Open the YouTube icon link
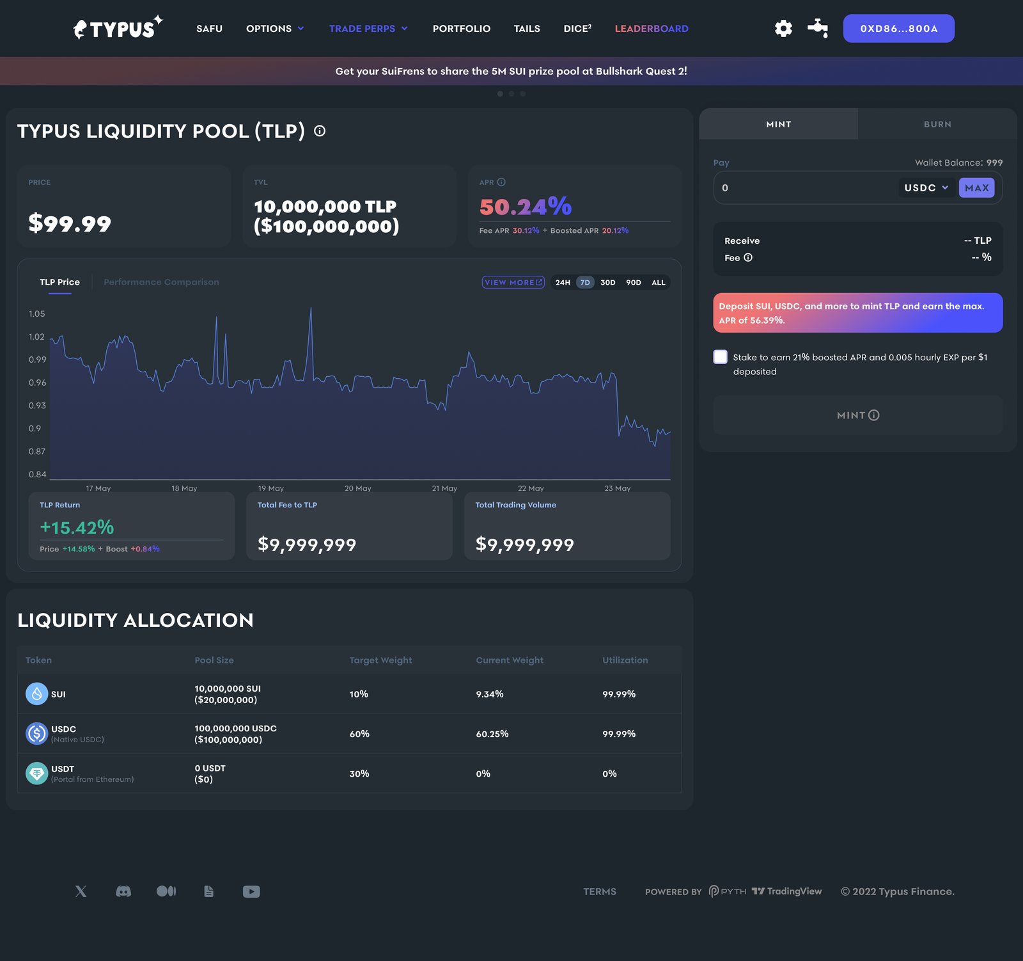The width and height of the screenshot is (1023, 961). click(x=251, y=891)
